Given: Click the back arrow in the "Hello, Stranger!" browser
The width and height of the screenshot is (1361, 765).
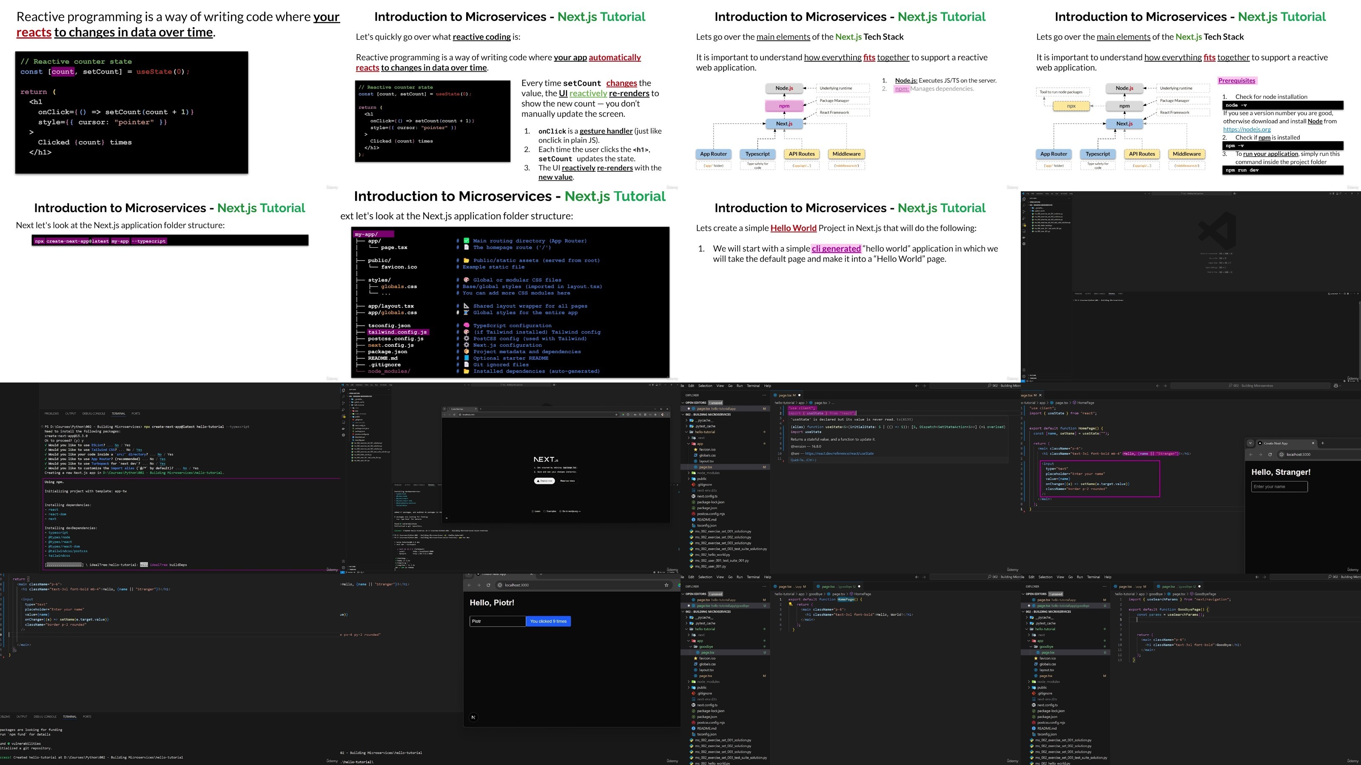Looking at the screenshot, I should 1250,455.
